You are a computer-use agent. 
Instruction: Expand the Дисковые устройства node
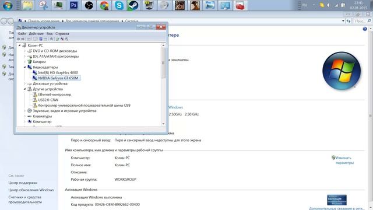[x=24, y=83]
